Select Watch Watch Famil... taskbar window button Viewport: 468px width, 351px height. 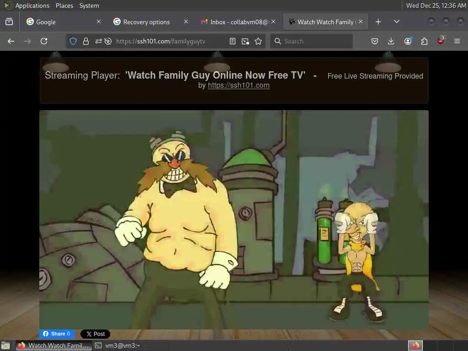(x=54, y=346)
